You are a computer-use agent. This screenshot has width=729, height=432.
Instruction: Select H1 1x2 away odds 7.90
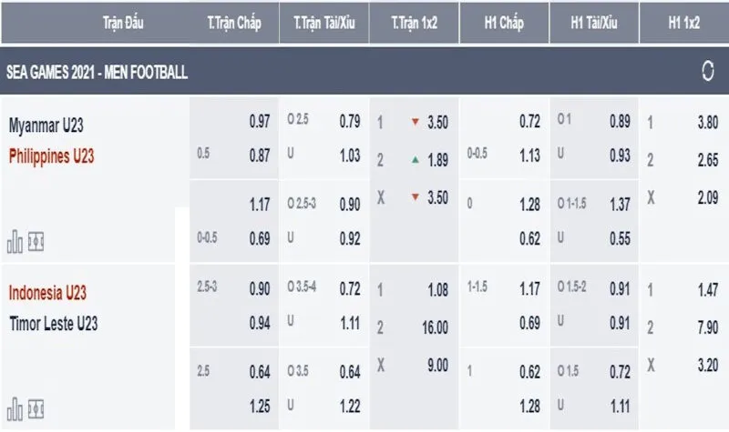(x=708, y=327)
